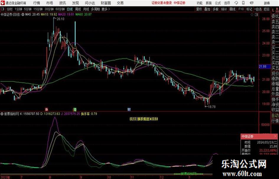The width and height of the screenshot is (279, 179).
Task: Select the 月线 monthly period tab
Action: tap(86, 9)
